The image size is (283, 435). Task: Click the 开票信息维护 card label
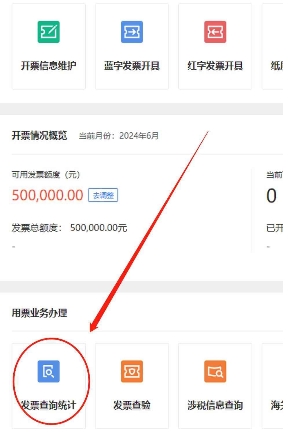pyautogui.click(x=49, y=66)
